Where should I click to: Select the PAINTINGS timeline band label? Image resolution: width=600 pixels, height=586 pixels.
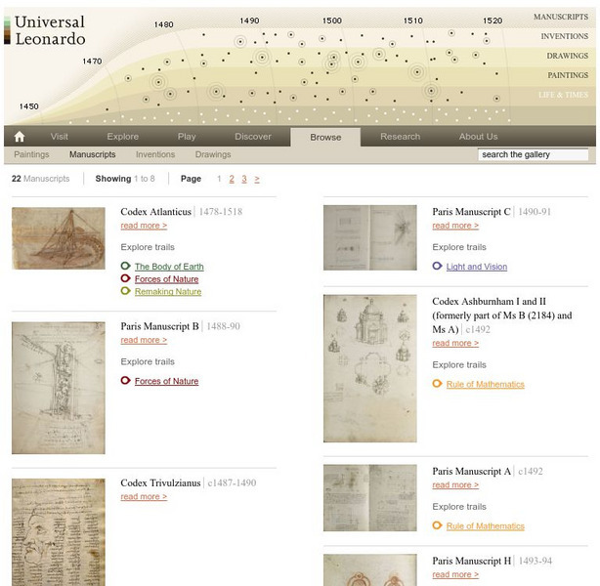pyautogui.click(x=568, y=75)
